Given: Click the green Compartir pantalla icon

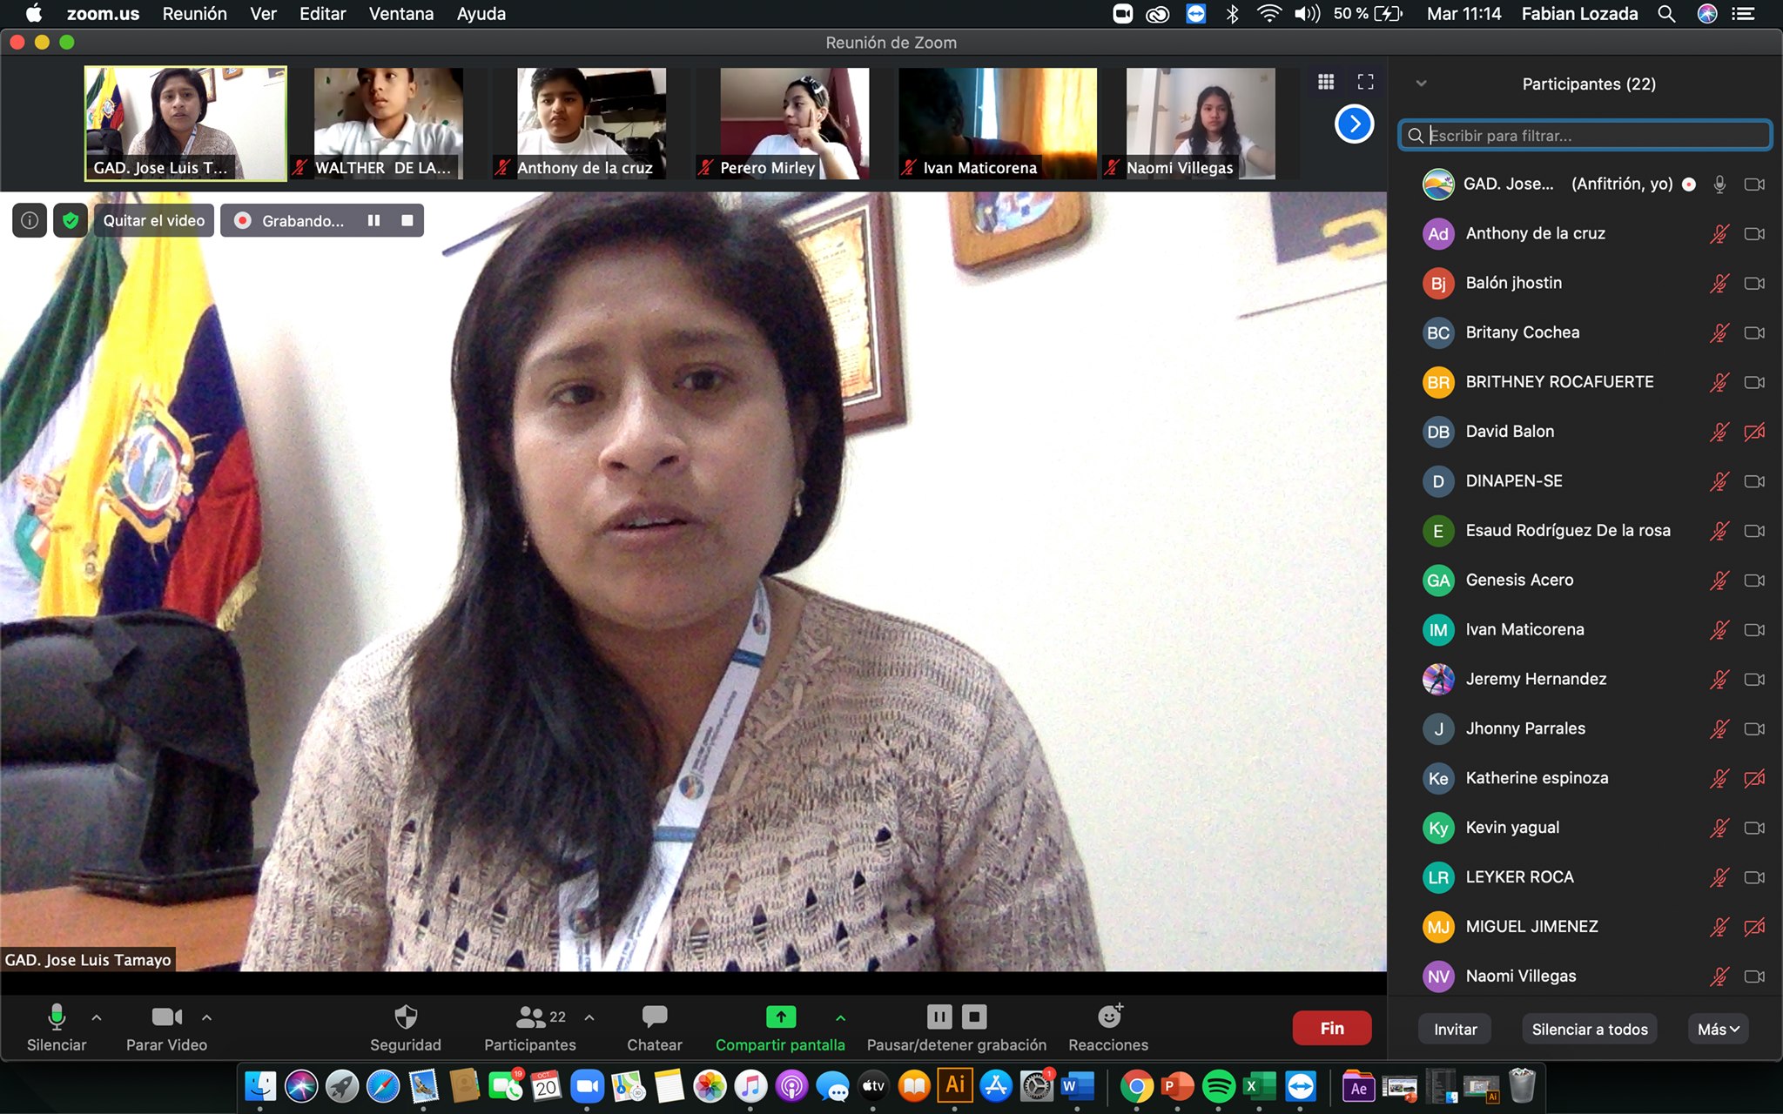Looking at the screenshot, I should 781,1017.
